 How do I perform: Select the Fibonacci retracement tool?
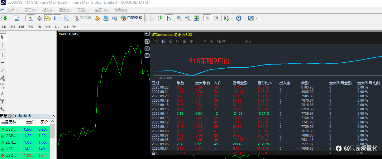coord(2,86)
